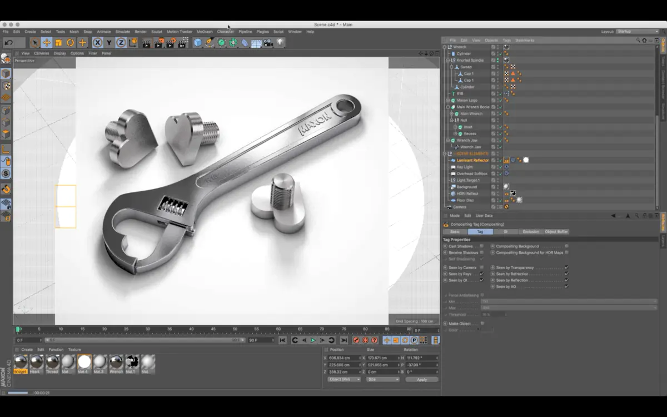Open the Simulate menu
This screenshot has width=667, height=417.
[123, 32]
